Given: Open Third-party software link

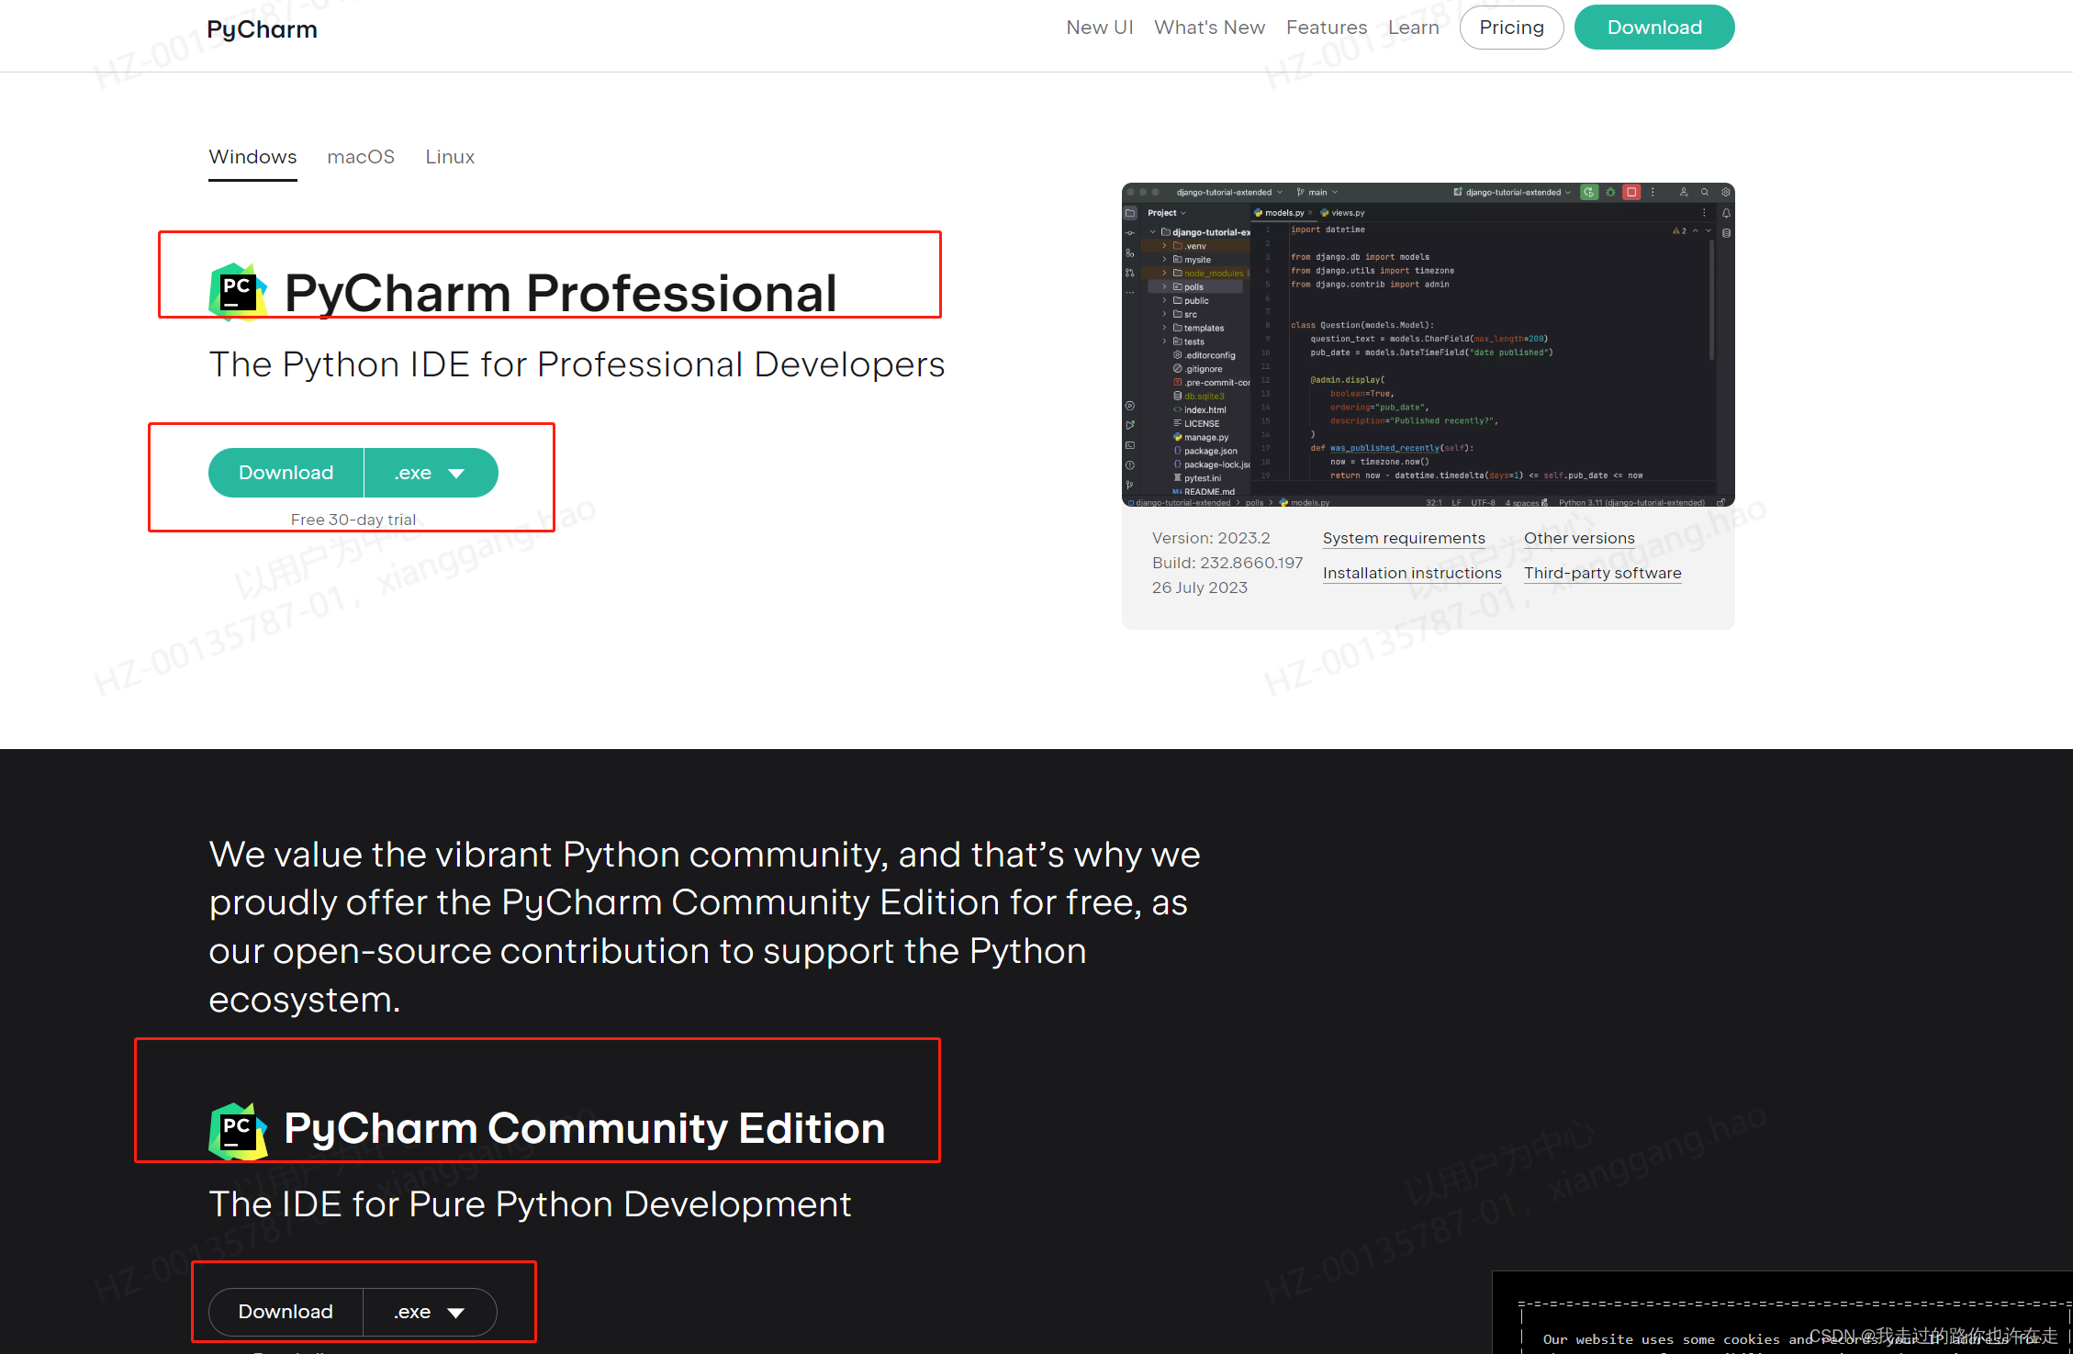Looking at the screenshot, I should [x=1603, y=573].
